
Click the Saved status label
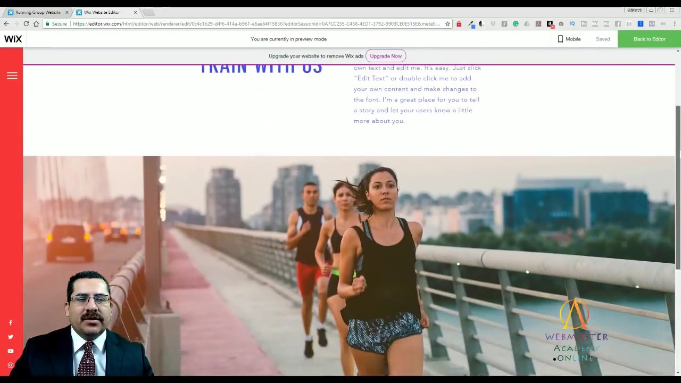click(603, 39)
